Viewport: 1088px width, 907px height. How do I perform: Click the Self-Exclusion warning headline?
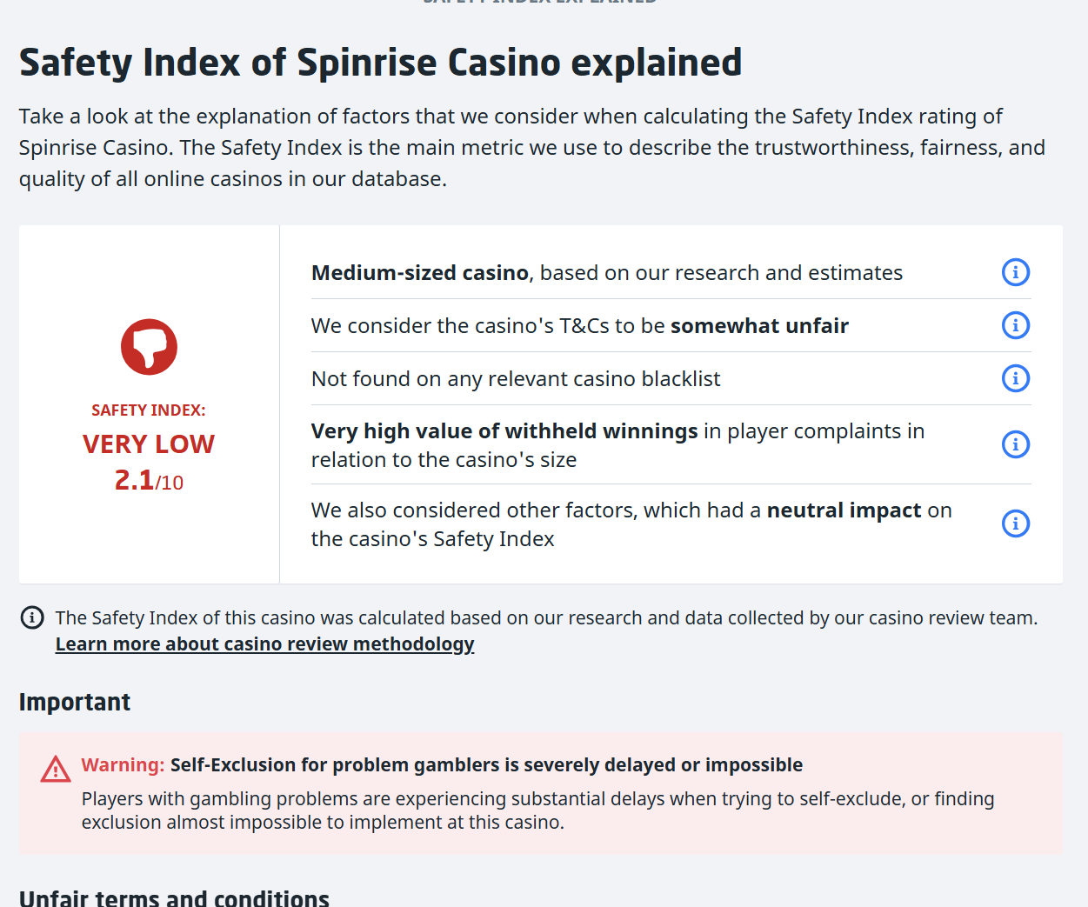click(486, 765)
